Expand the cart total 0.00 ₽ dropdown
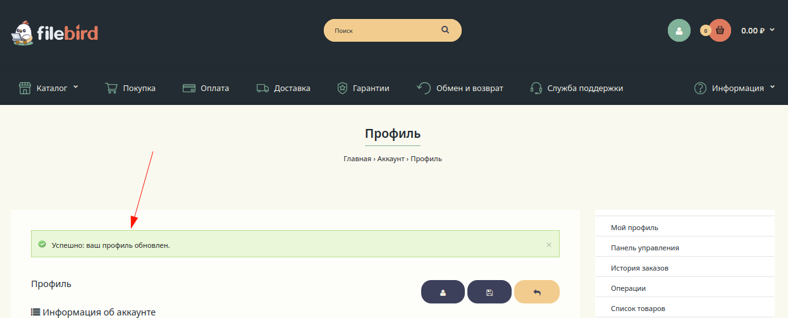The width and height of the screenshot is (788, 318). (x=757, y=30)
